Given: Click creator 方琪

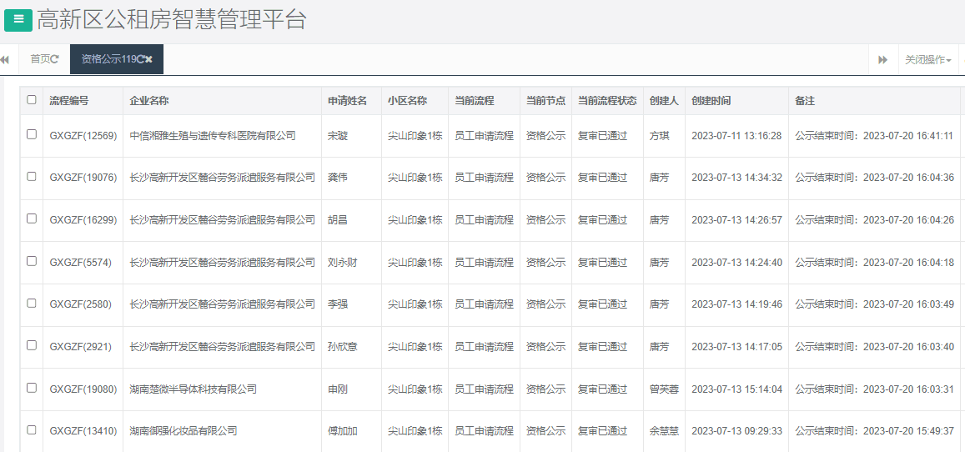Looking at the screenshot, I should [x=659, y=135].
